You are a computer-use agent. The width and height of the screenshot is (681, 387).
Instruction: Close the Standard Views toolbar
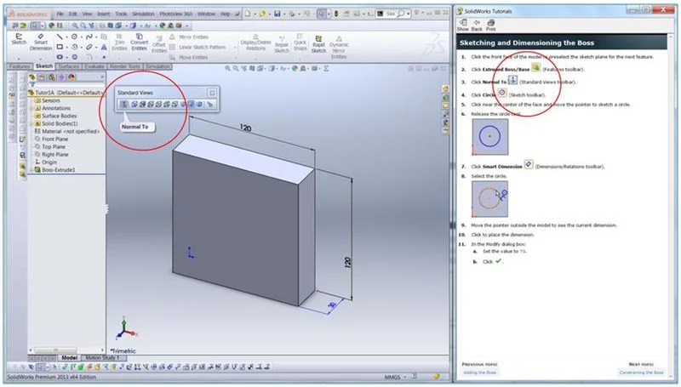[x=212, y=91]
